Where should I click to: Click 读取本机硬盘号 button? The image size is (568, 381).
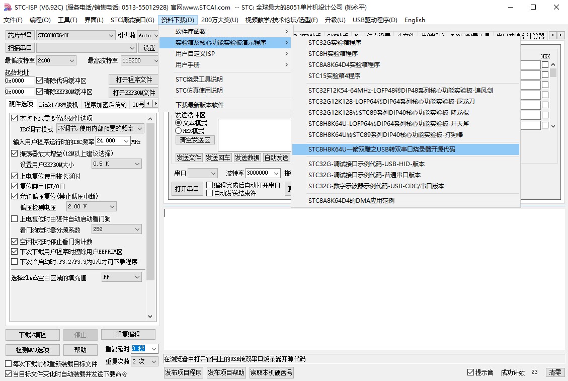coord(271,372)
